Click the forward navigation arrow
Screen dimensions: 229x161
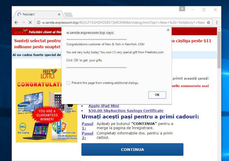click(x=23, y=23)
